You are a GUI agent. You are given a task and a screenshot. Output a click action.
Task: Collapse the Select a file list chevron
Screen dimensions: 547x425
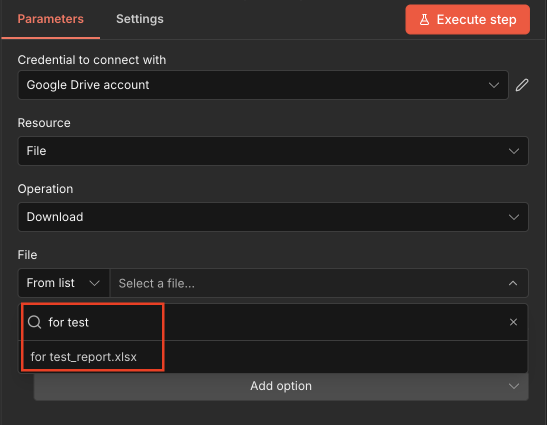click(513, 283)
